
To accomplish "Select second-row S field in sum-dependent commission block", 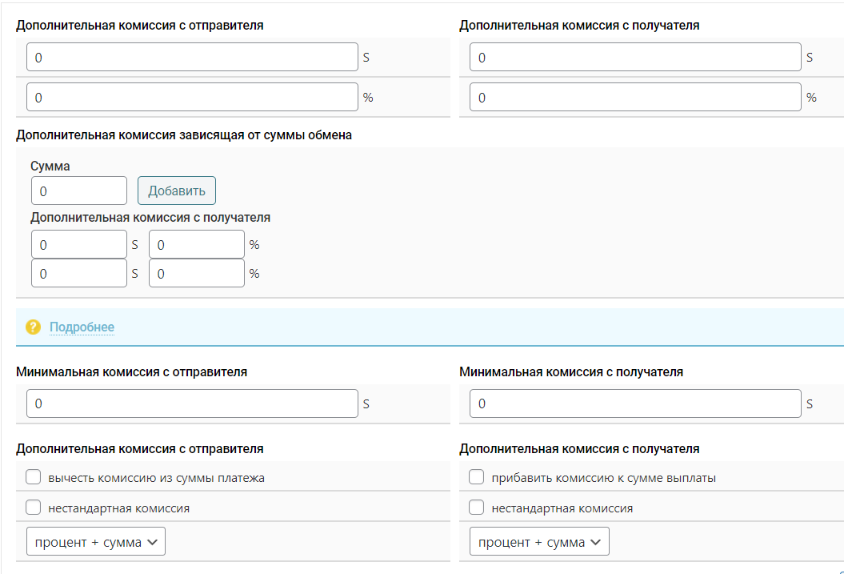I will click(x=78, y=274).
